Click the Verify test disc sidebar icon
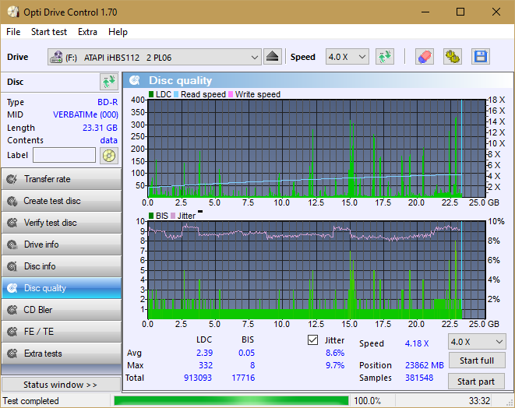515x408 pixels. coord(12,223)
